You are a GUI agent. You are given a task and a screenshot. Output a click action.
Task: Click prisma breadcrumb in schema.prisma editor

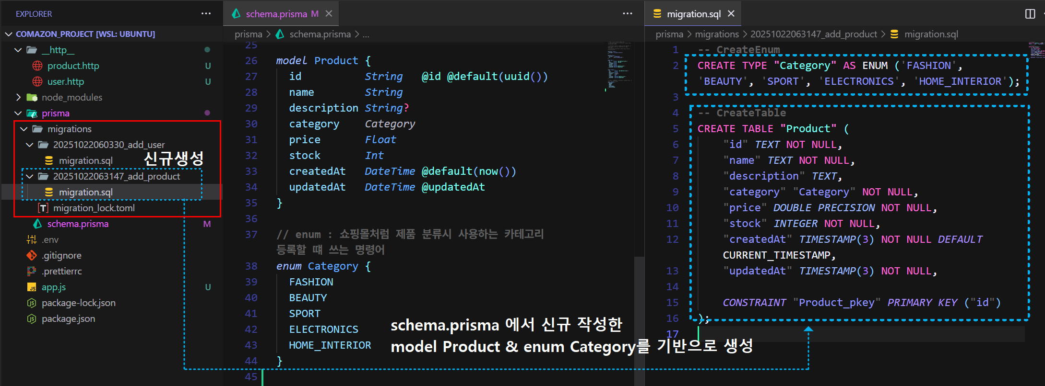(x=249, y=34)
